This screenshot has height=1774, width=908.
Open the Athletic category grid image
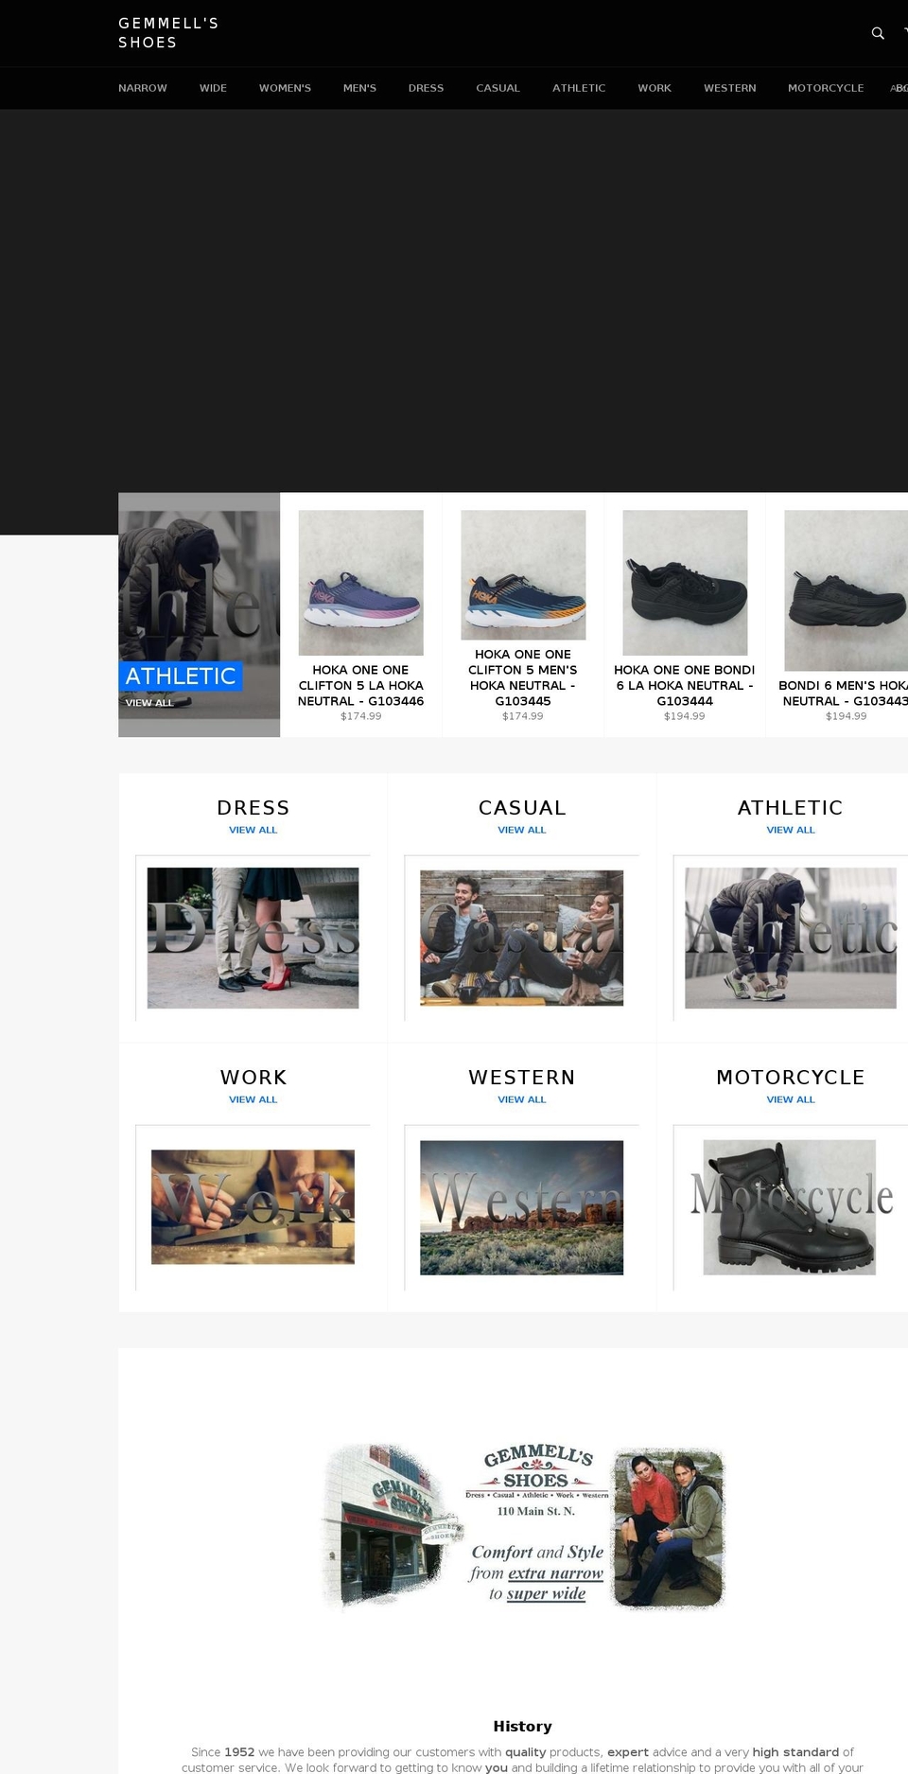coord(791,938)
